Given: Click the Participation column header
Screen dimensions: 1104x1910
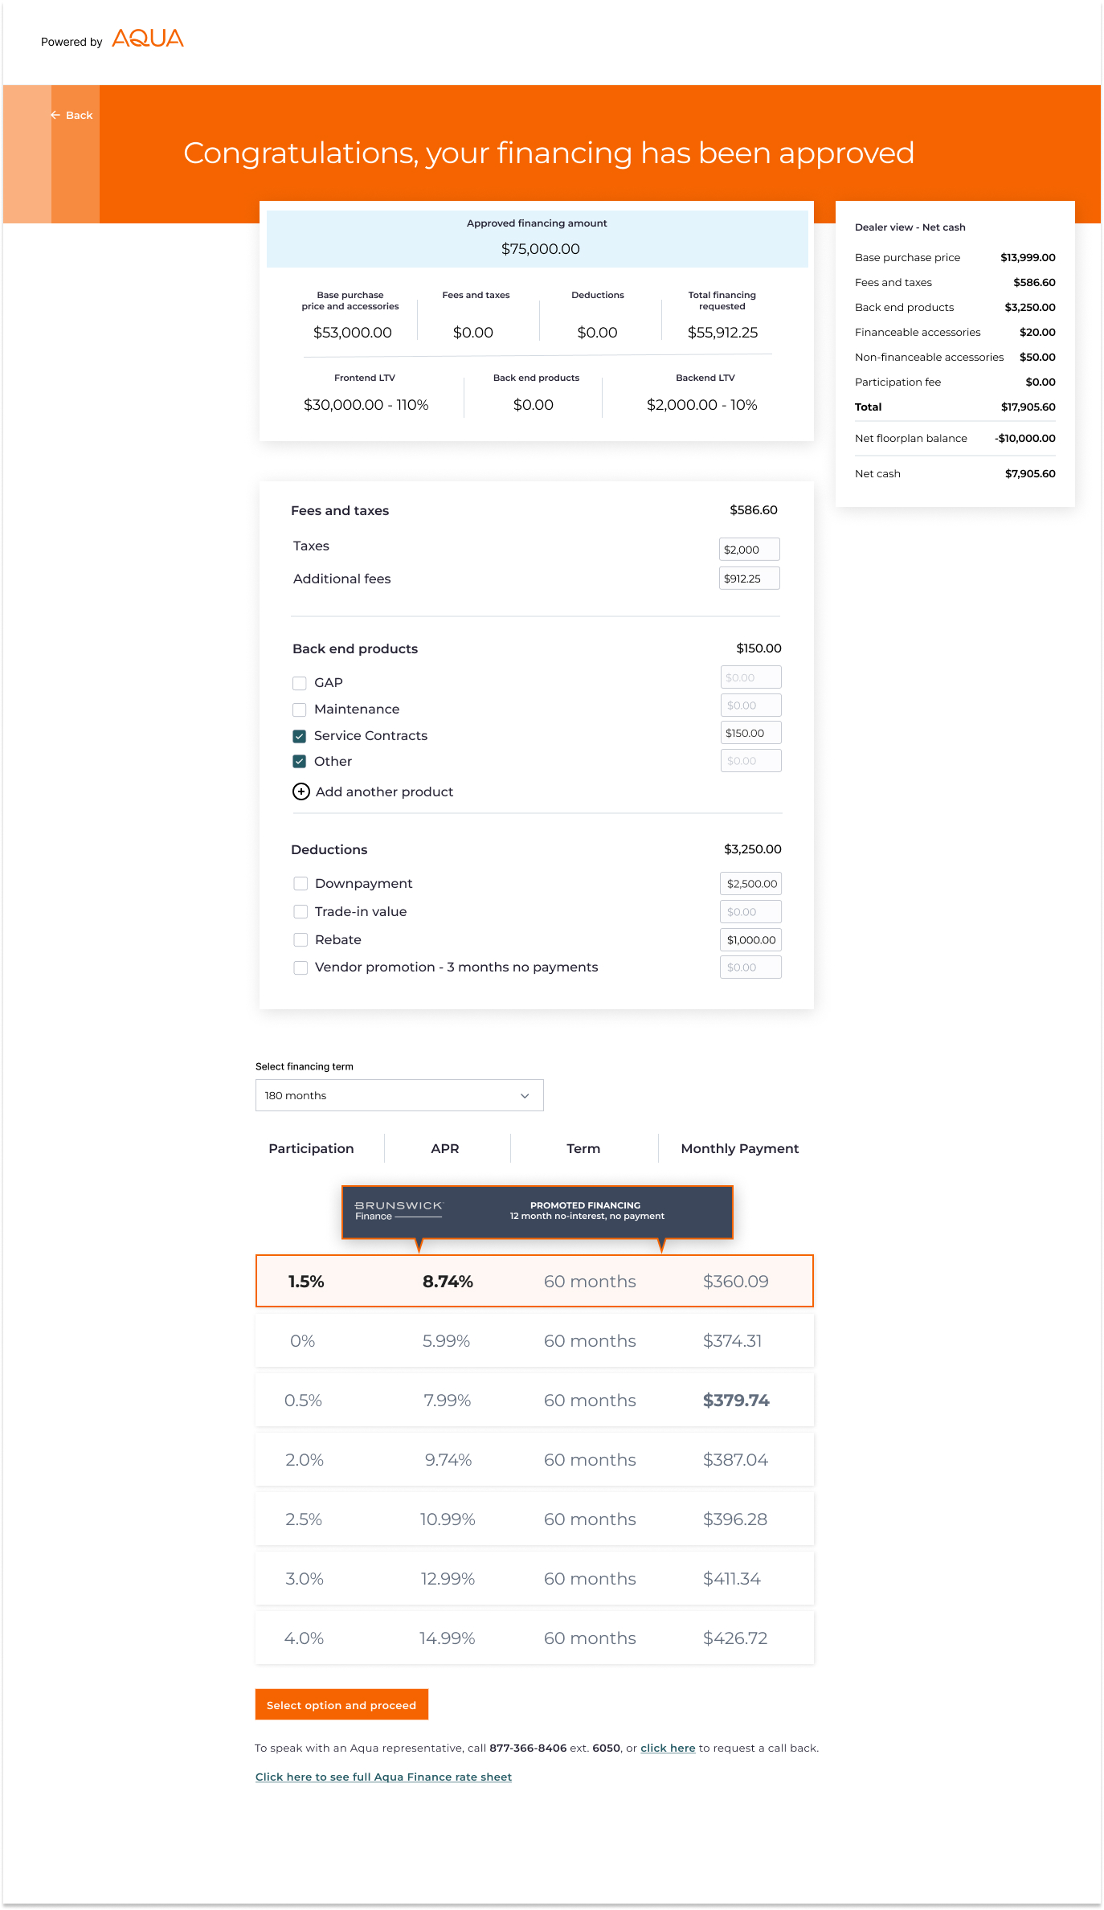Looking at the screenshot, I should tap(311, 1148).
